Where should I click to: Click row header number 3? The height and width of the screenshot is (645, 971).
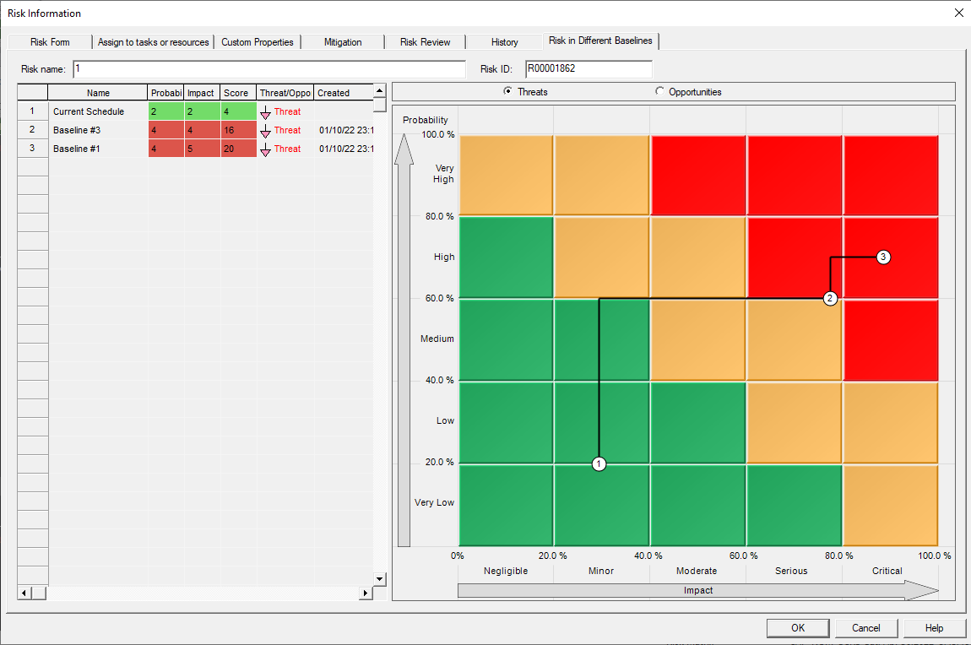coord(32,149)
